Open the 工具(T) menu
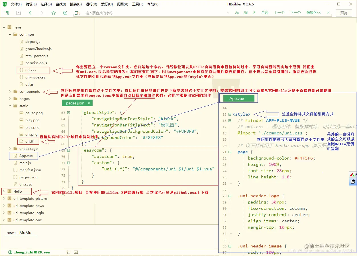Image resolution: width=357 pixels, height=256 pixels. 138,4
